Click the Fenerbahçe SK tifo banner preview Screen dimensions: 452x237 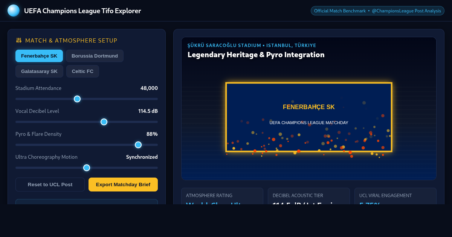click(309, 117)
